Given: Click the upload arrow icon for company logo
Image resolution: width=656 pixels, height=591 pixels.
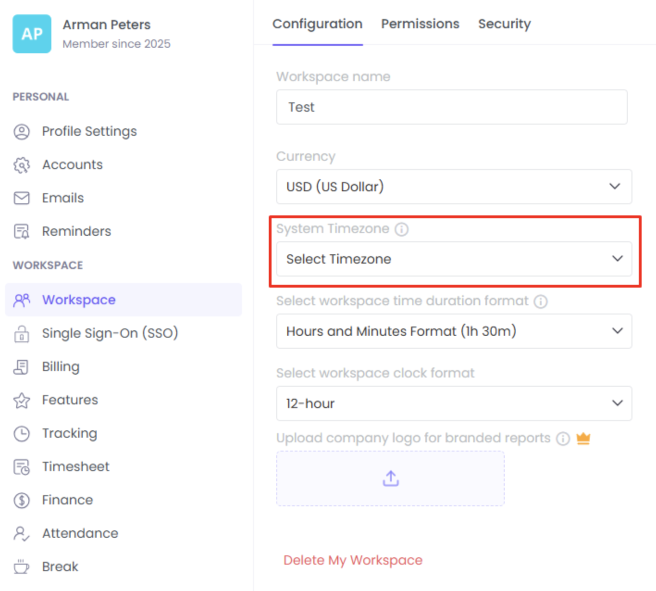Looking at the screenshot, I should (390, 478).
